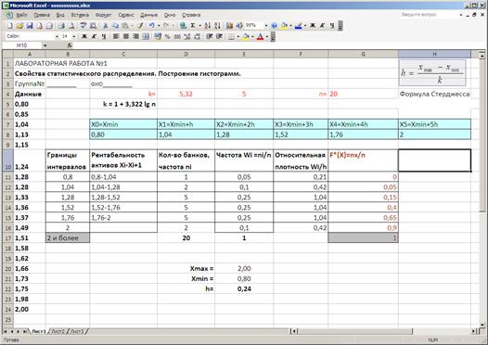This screenshot has height=345, width=488.
Task: Launch the Chart Wizard icon
Action: (x=230, y=26)
